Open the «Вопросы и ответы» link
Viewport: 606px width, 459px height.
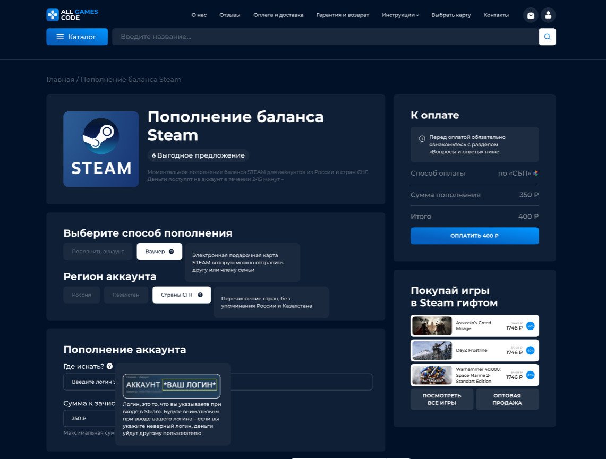tap(456, 152)
